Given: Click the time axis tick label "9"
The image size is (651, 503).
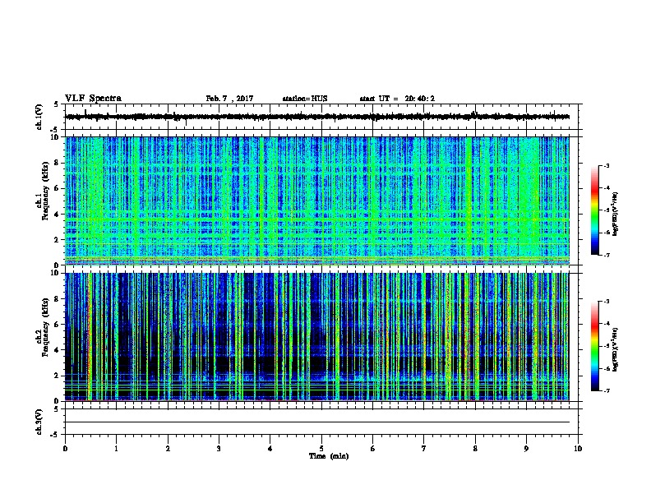Looking at the screenshot, I should (526, 448).
